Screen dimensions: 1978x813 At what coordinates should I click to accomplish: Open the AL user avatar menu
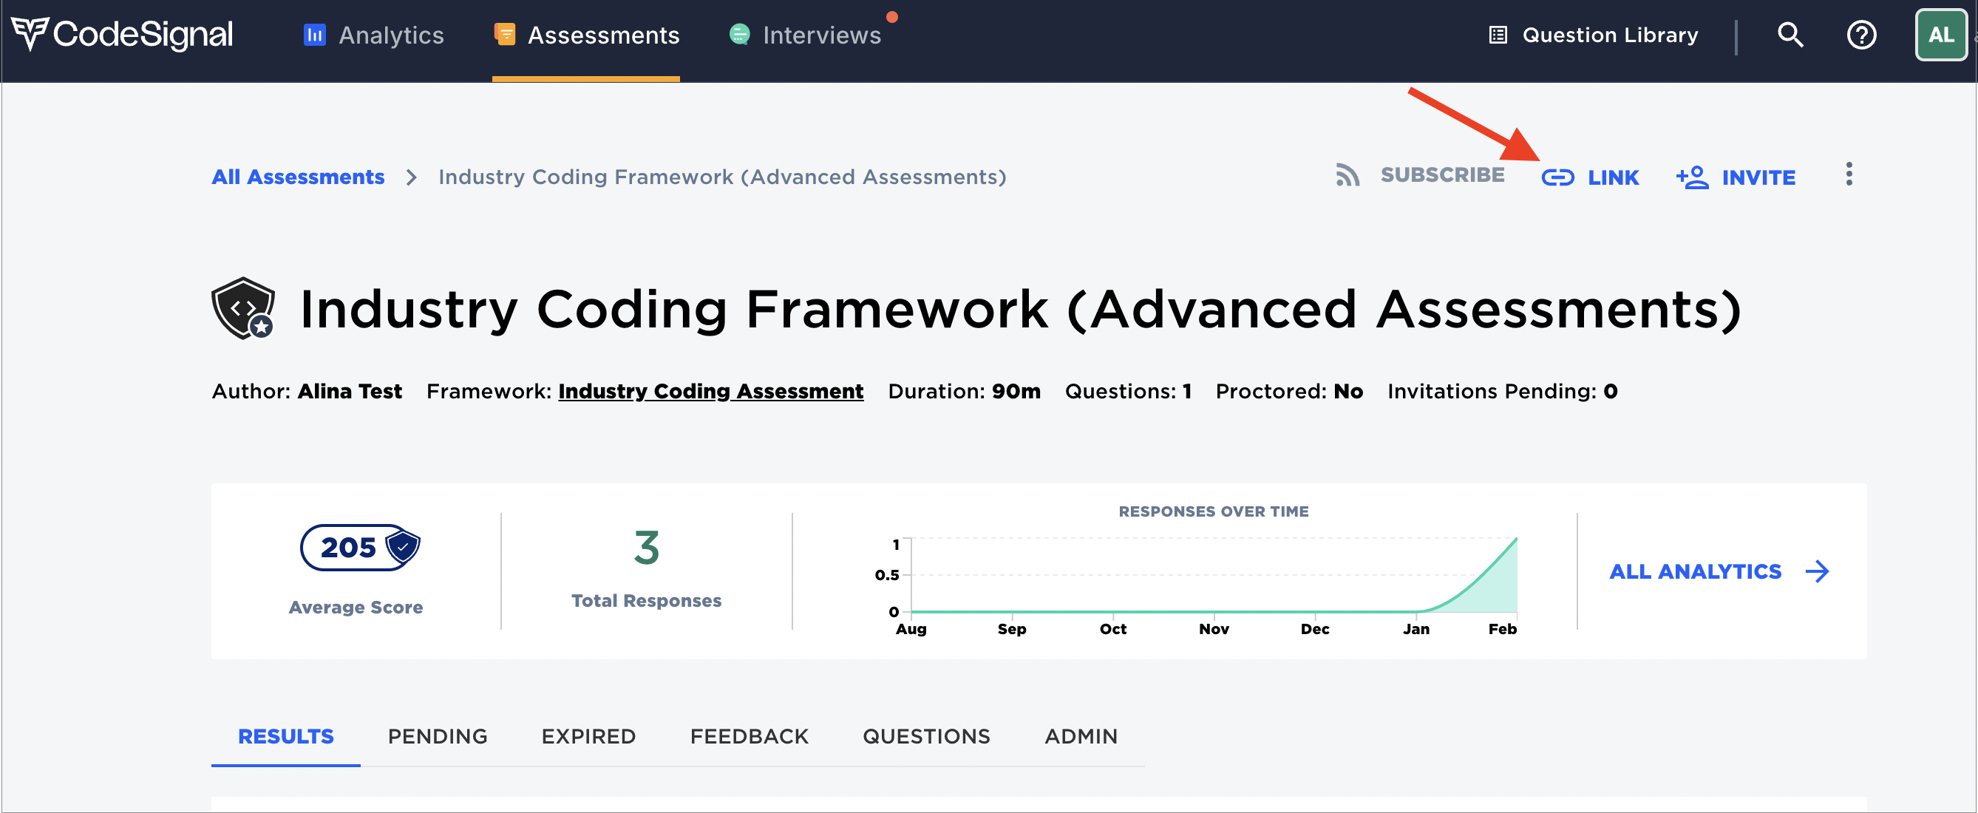tap(1941, 35)
